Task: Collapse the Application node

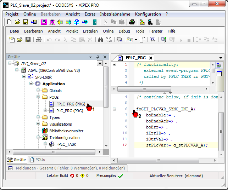Action: (x=31, y=83)
